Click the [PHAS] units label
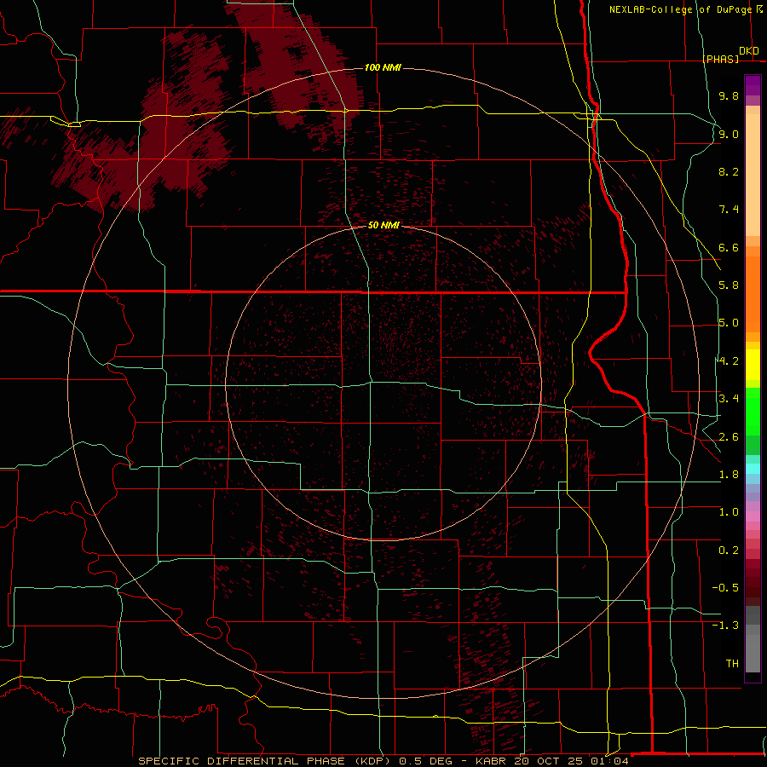This screenshot has height=767, width=767. click(720, 59)
